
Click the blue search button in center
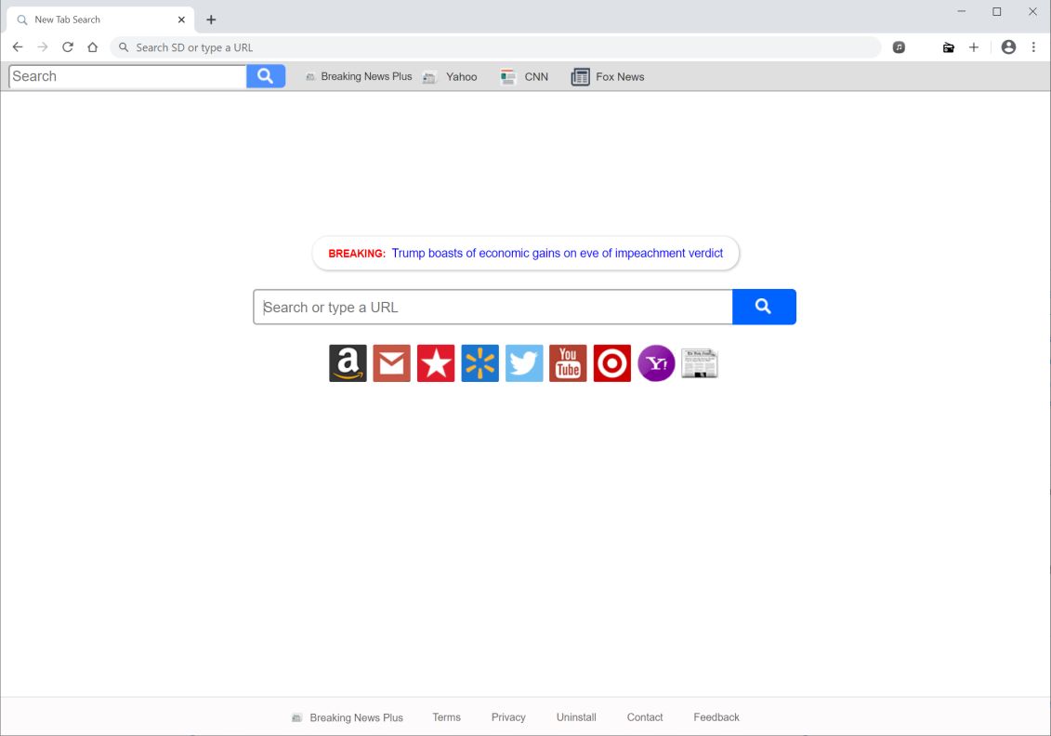click(764, 307)
